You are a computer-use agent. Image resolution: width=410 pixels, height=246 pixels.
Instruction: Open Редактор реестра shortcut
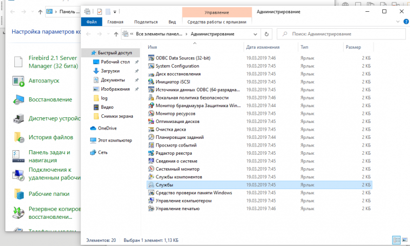click(x=174, y=153)
